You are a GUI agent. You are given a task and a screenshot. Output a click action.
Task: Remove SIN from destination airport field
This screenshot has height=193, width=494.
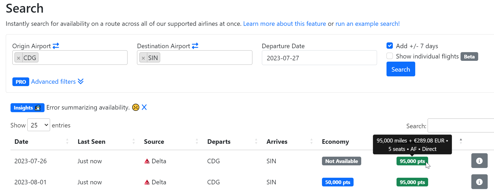(x=143, y=58)
